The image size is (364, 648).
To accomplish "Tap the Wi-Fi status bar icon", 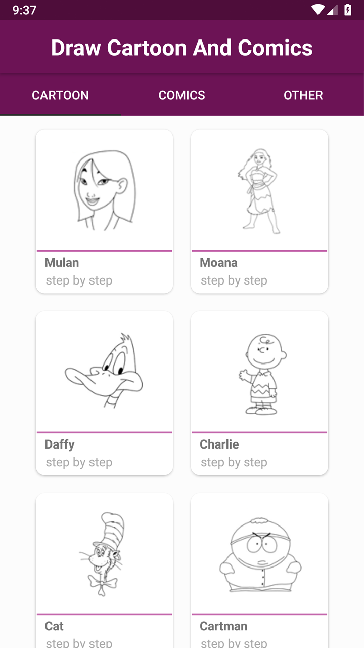I will pos(318,10).
